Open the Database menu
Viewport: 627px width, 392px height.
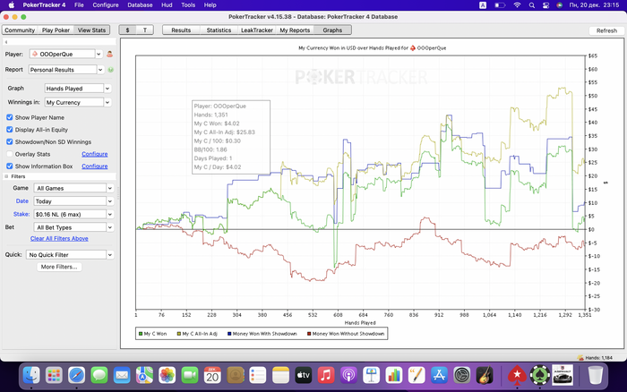point(140,5)
